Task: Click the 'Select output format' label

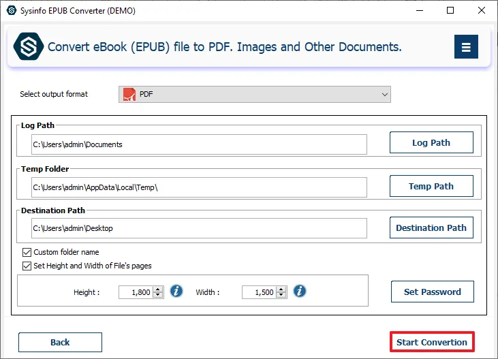Action: pos(54,94)
